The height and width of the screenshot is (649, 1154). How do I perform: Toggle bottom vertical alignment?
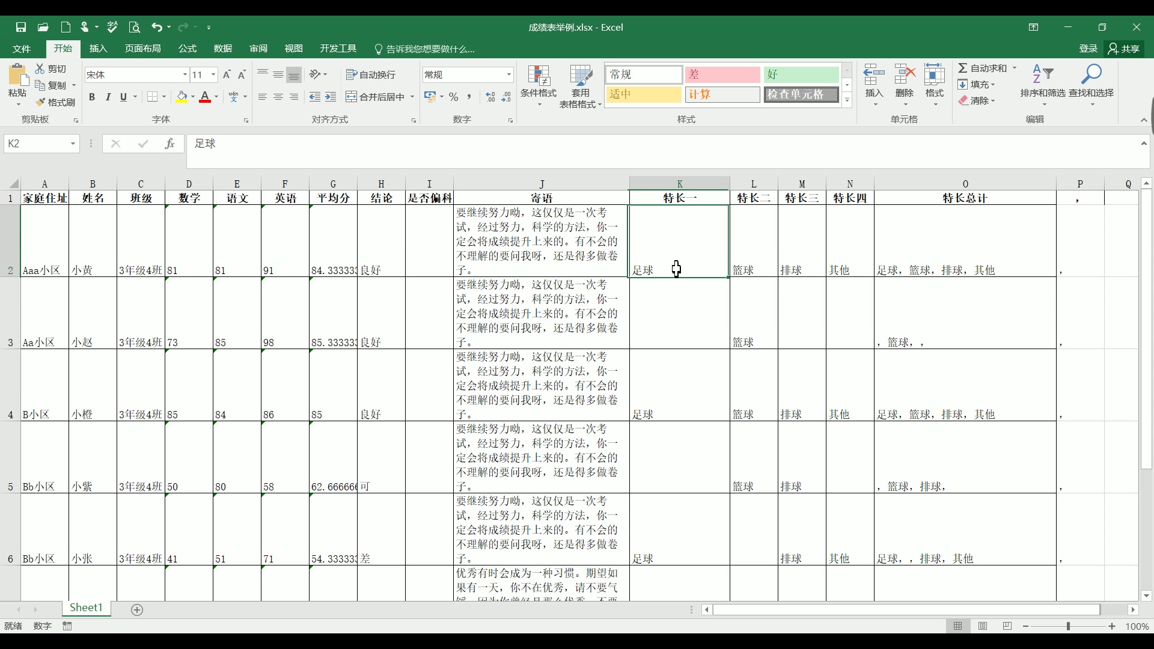coord(294,75)
